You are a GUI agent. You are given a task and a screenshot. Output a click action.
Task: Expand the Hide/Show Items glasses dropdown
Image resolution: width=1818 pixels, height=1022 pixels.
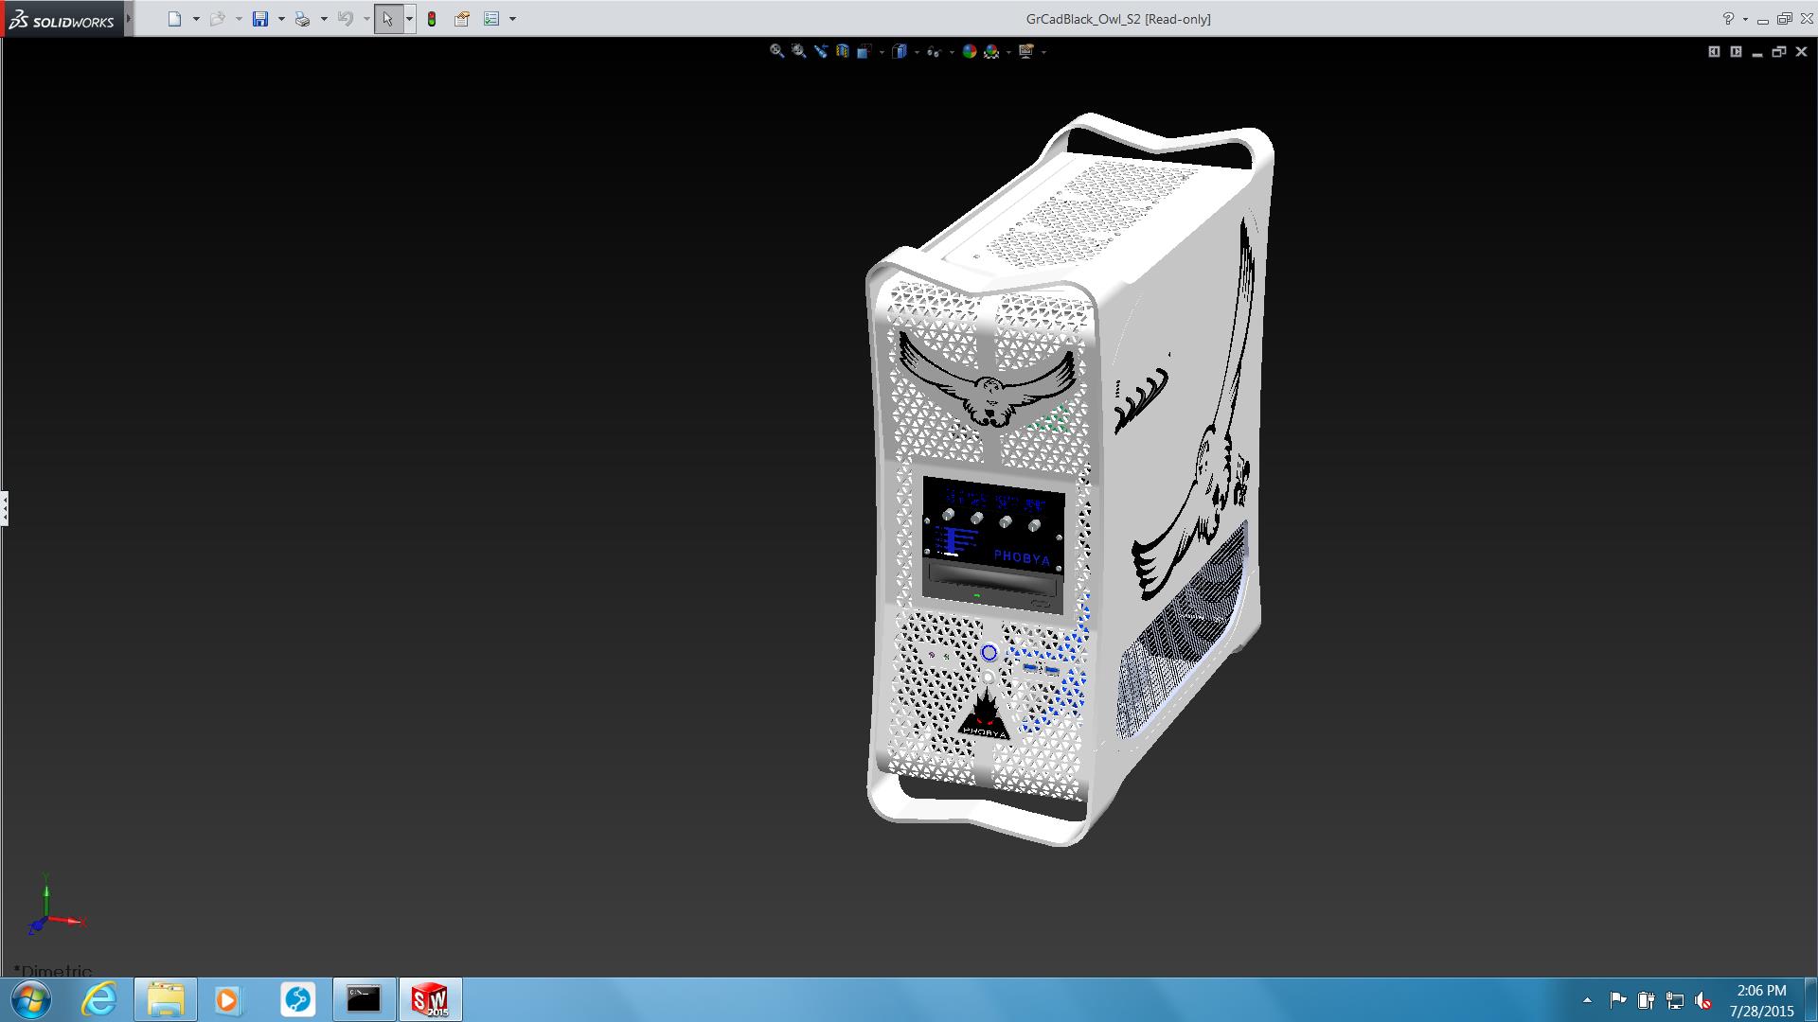(x=950, y=52)
